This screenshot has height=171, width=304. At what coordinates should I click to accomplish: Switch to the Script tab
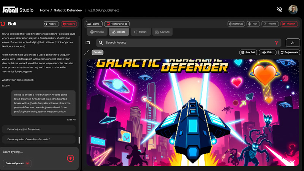point(140,32)
